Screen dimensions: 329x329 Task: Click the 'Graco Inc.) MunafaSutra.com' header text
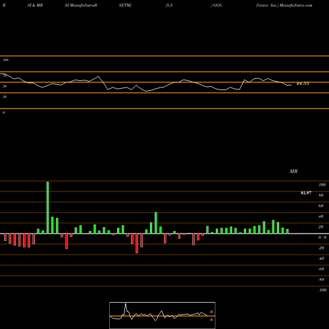284,5
